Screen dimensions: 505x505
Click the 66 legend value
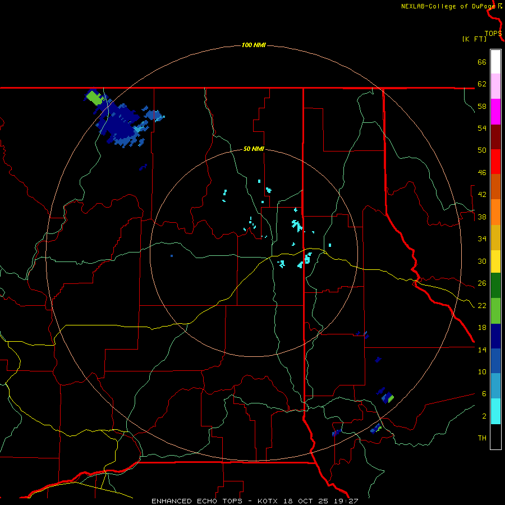pyautogui.click(x=482, y=62)
